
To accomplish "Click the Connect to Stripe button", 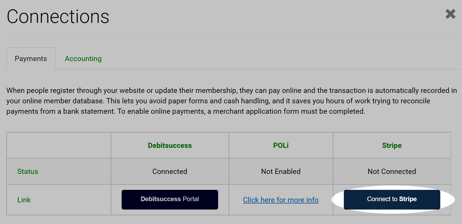I will point(392,199).
